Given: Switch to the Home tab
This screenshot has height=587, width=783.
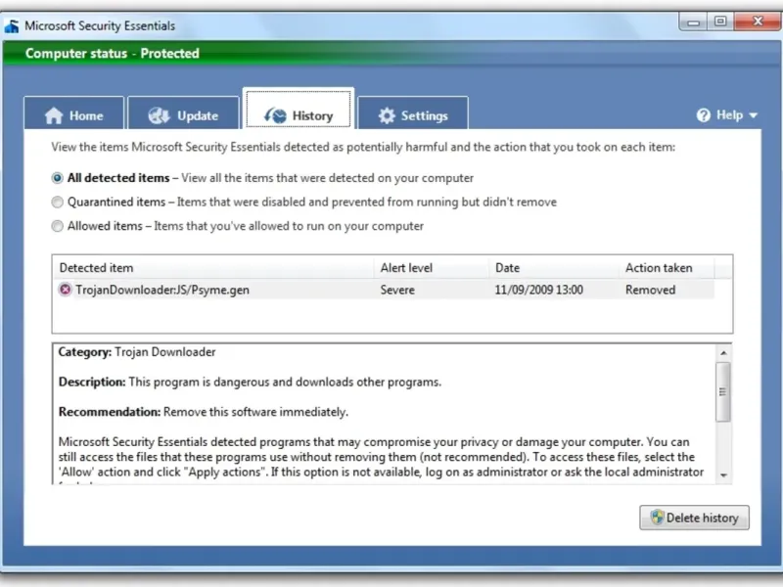Looking at the screenshot, I should pos(74,113).
